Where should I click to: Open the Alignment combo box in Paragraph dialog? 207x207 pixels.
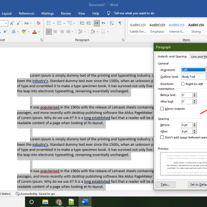[194, 70]
